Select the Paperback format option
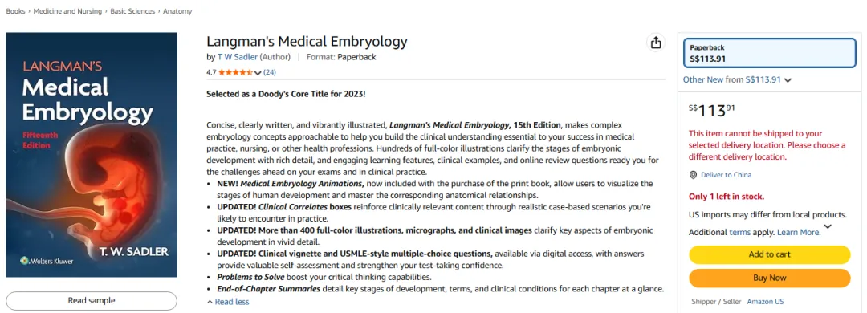This screenshot has height=313, width=867. tap(770, 53)
